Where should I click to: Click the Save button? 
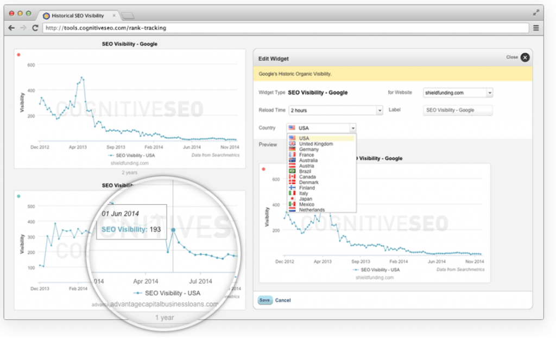coord(264,300)
